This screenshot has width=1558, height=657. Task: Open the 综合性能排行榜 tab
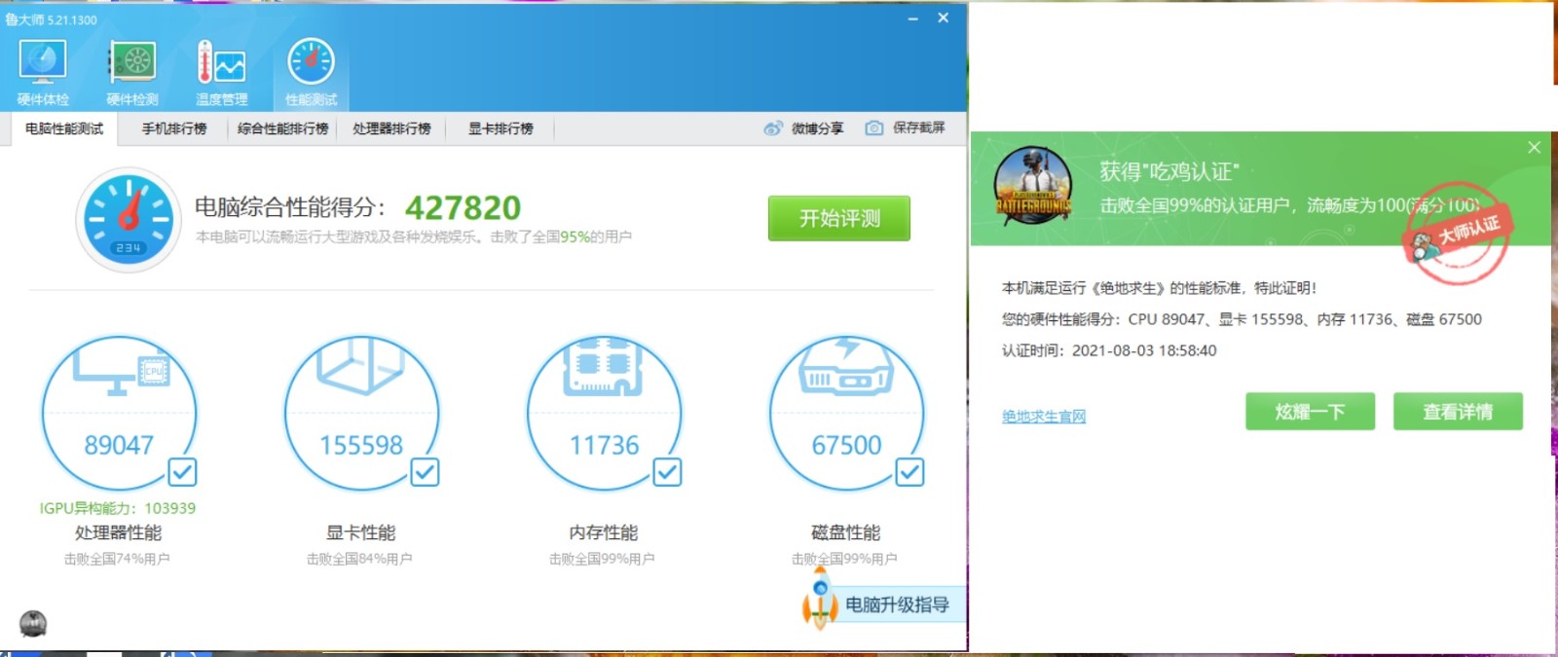[x=282, y=128]
